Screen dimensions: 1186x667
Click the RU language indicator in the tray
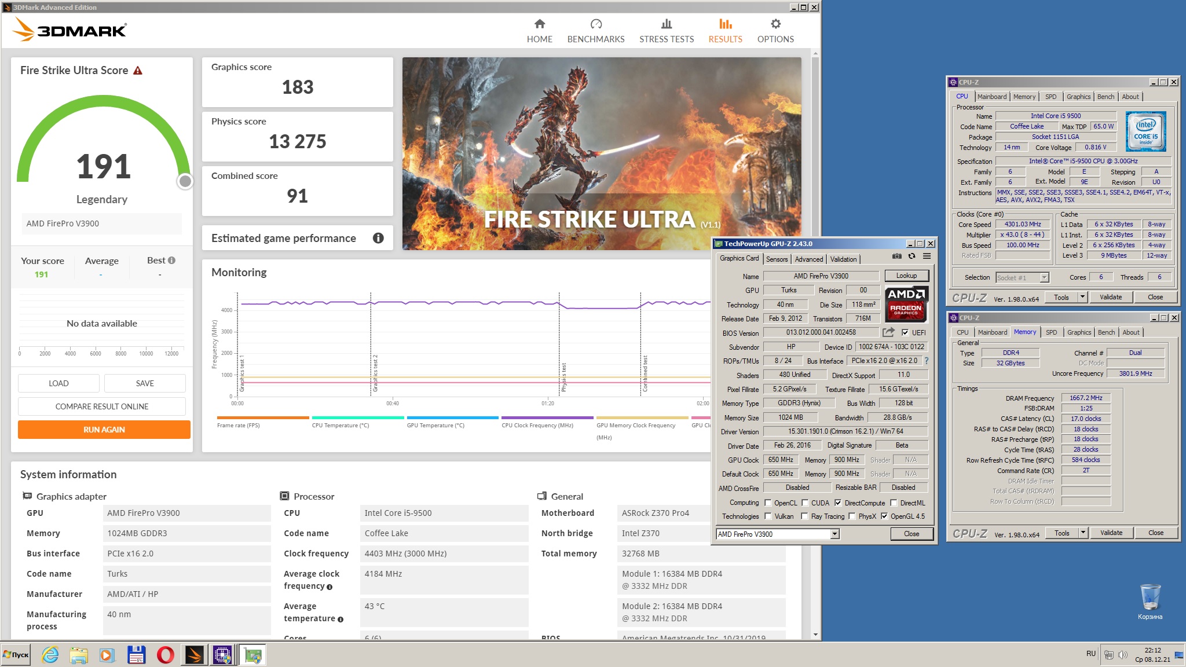(x=1091, y=654)
